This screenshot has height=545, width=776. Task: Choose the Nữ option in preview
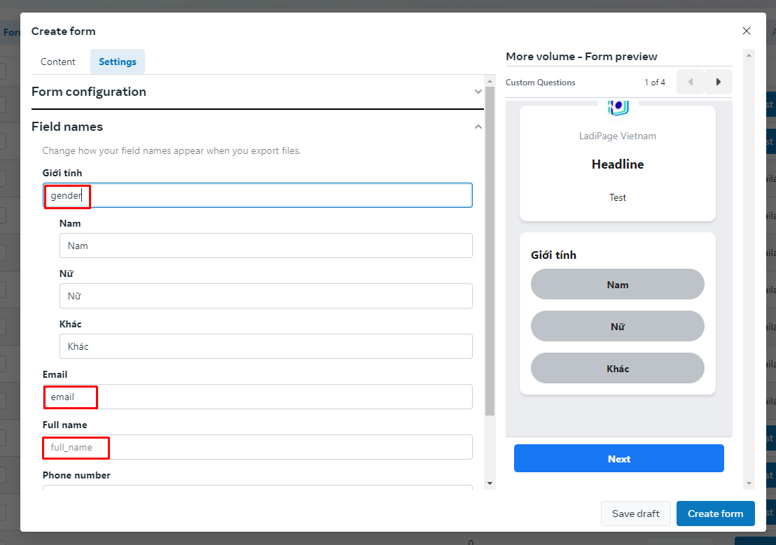coord(617,327)
